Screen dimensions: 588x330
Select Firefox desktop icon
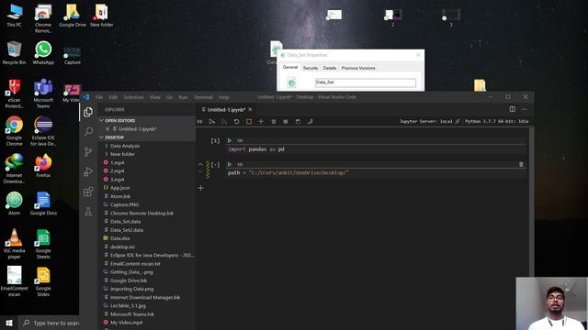click(43, 166)
